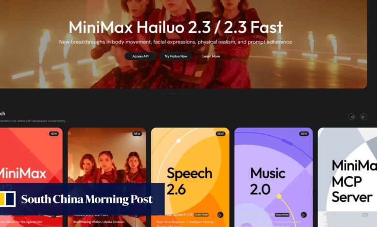Click the MiniMax Hailuo 2.3 banner headline

(176, 27)
